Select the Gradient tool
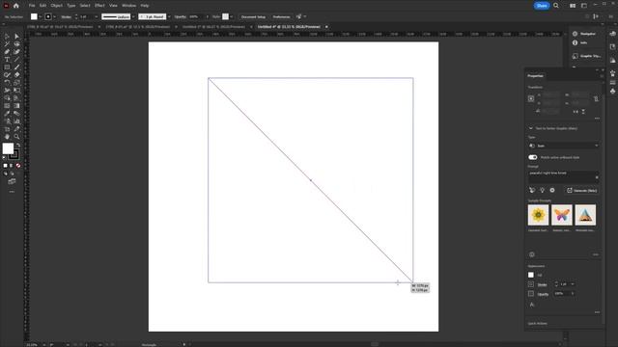Screen dimensions: 618x347 tap(16, 106)
